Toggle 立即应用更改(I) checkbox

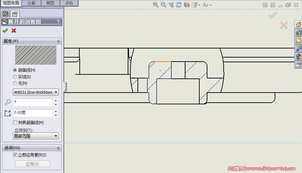coord(15,155)
